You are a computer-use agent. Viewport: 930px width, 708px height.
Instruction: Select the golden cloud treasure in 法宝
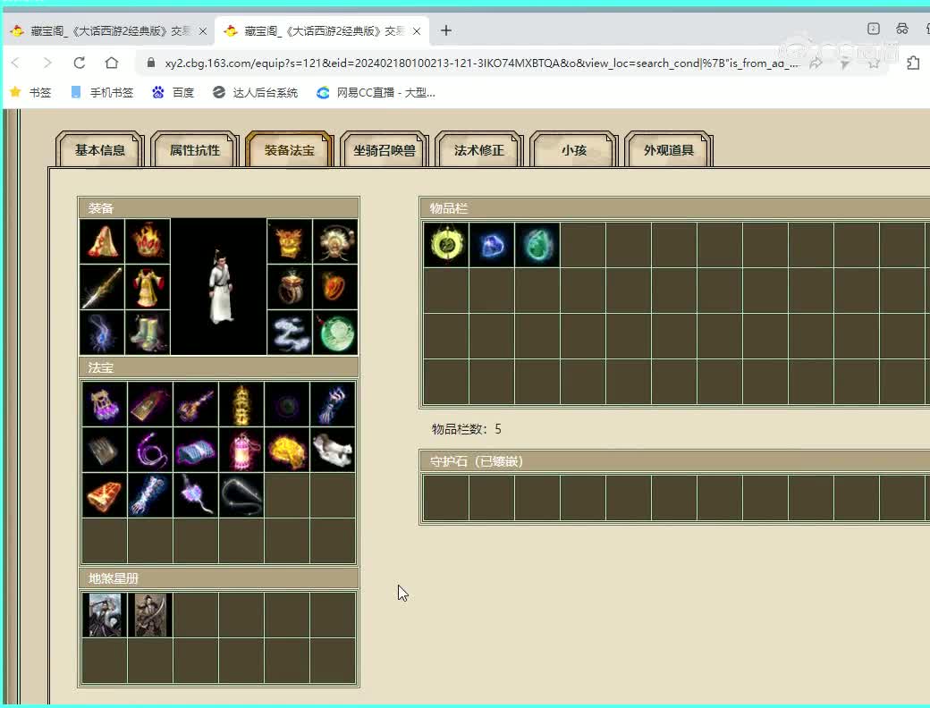[x=287, y=450]
